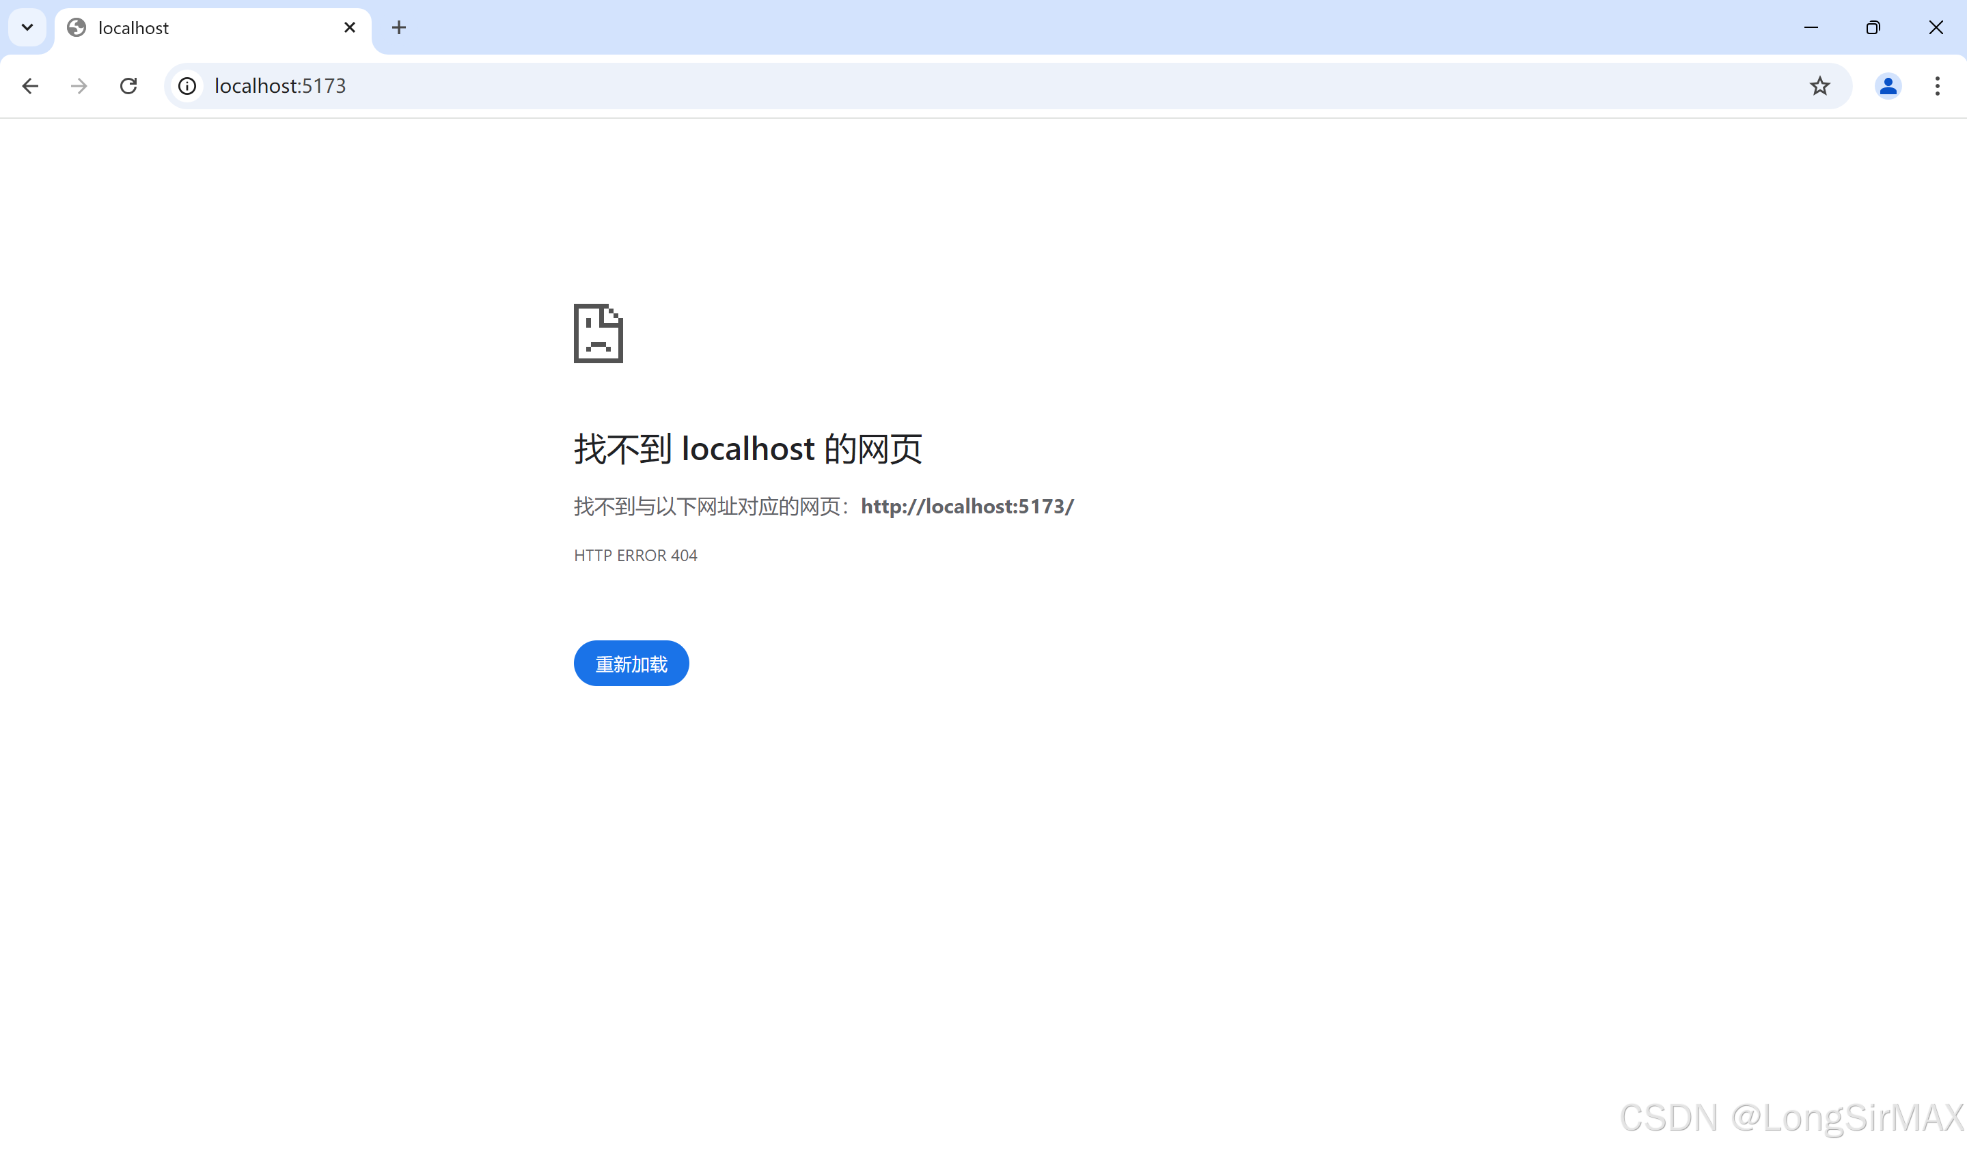Open a new tab with the plus icon

(399, 28)
